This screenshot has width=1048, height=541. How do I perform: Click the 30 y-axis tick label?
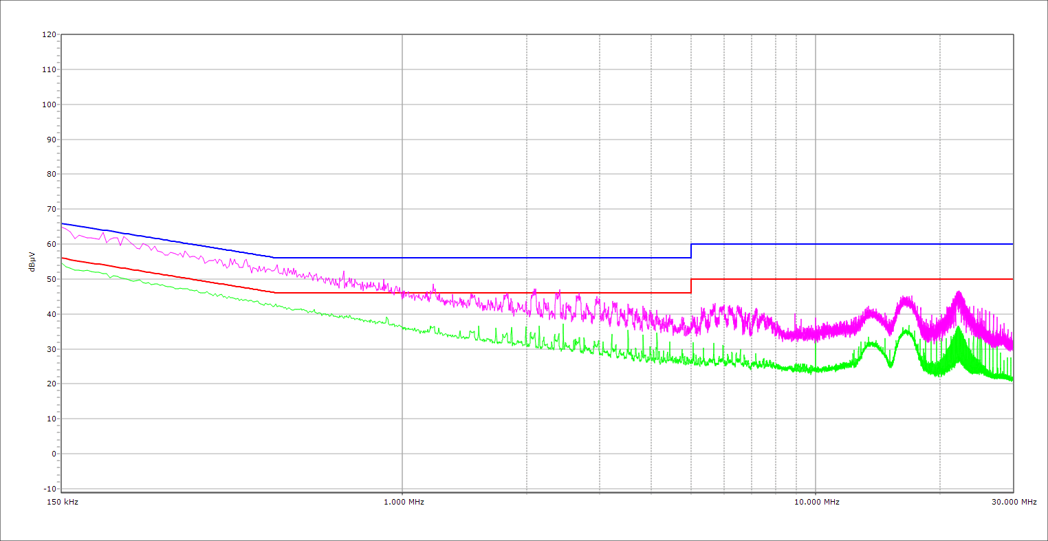coord(51,349)
